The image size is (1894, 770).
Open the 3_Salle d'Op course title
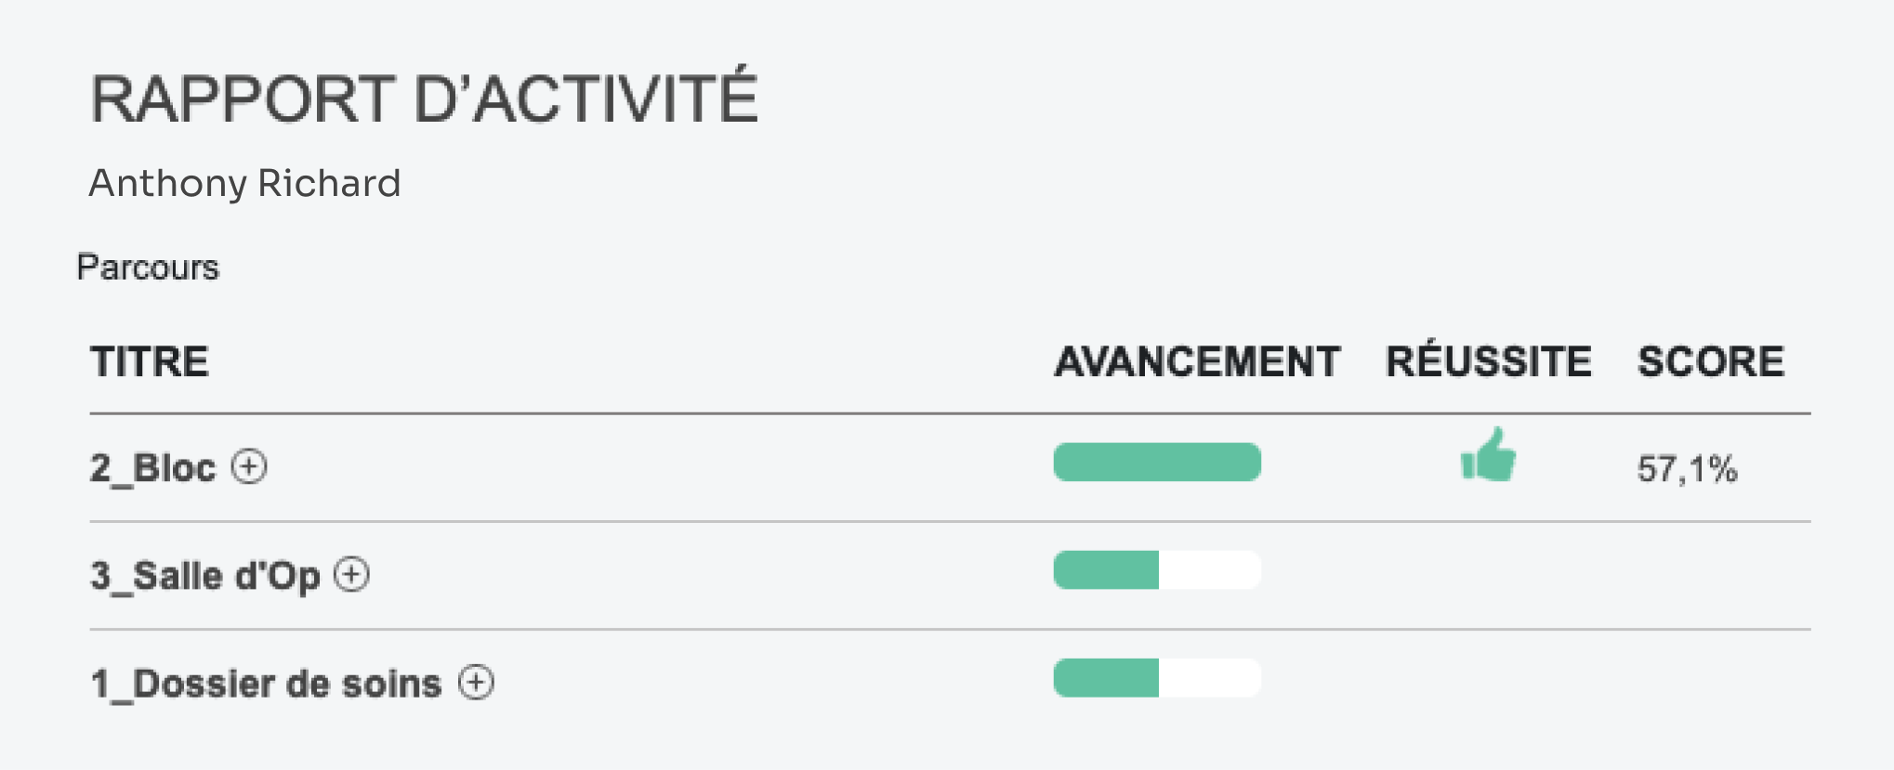(x=204, y=576)
